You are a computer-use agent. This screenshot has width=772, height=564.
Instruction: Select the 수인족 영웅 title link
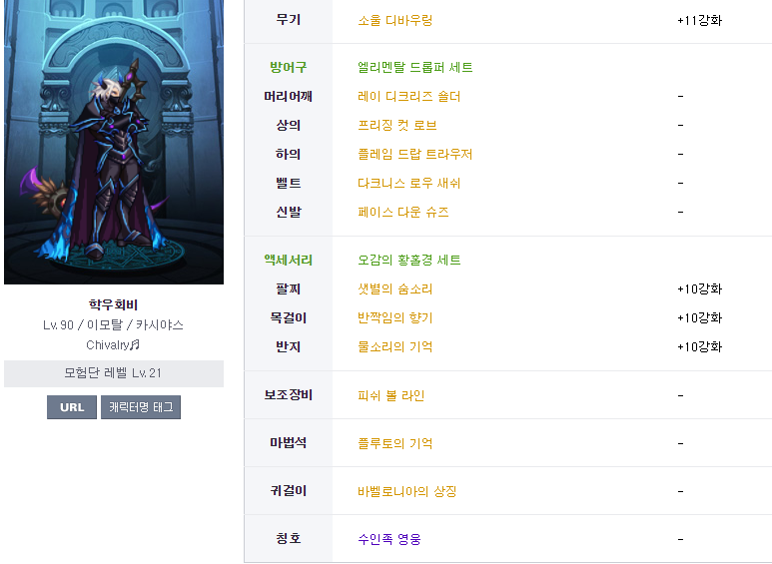point(389,539)
